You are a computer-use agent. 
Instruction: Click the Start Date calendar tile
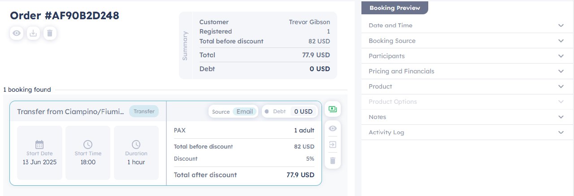39,153
